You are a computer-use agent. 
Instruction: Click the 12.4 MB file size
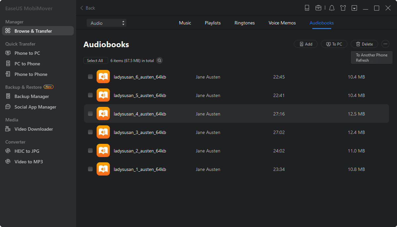(356, 132)
